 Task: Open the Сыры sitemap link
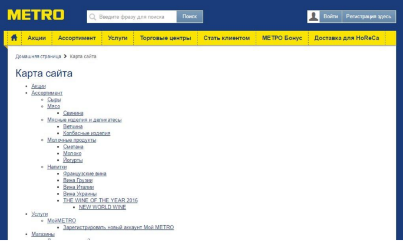(54, 99)
